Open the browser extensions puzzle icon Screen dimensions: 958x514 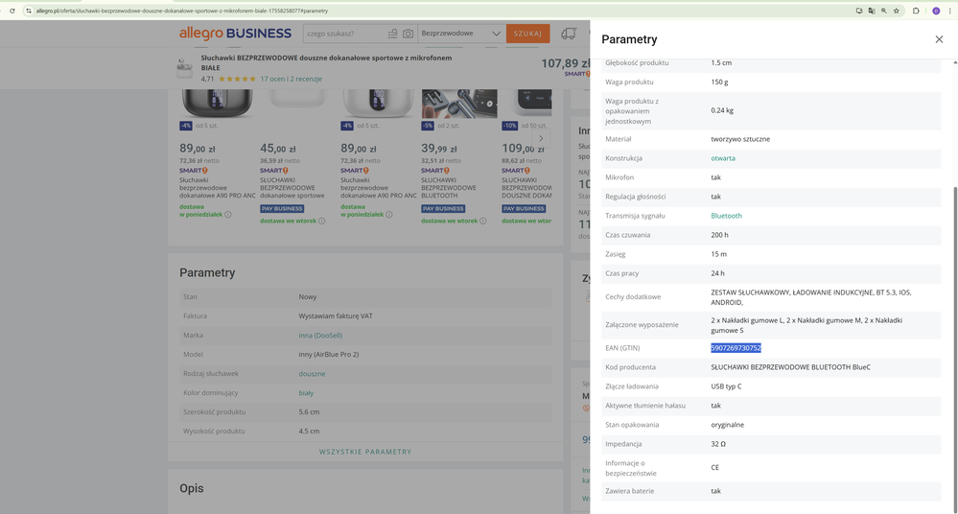tap(916, 11)
